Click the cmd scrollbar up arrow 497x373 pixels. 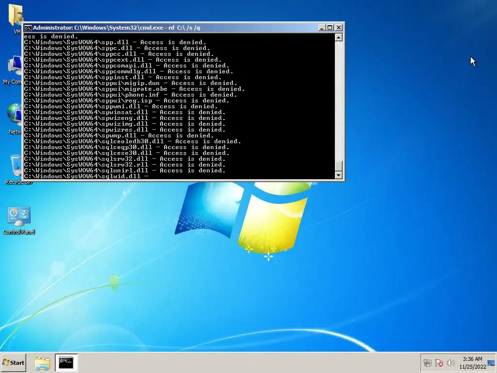338,37
